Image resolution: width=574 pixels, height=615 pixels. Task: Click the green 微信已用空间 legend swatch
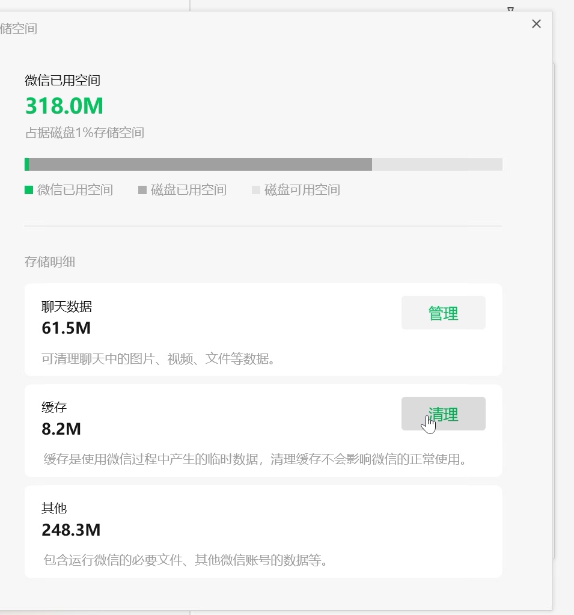[29, 190]
